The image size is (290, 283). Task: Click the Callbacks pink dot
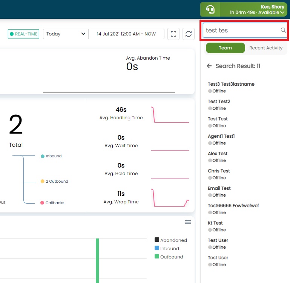[x=42, y=203]
